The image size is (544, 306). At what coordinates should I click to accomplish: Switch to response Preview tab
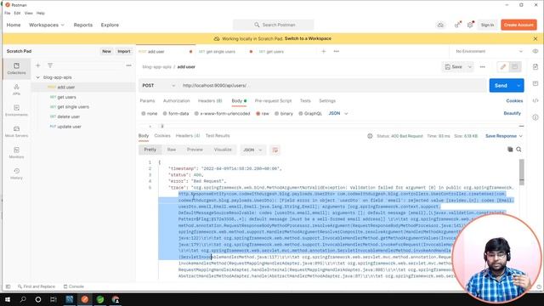click(195, 150)
